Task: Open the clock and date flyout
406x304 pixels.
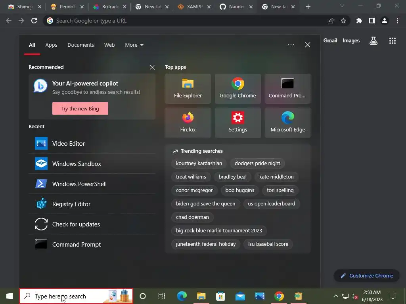Action: click(372, 296)
